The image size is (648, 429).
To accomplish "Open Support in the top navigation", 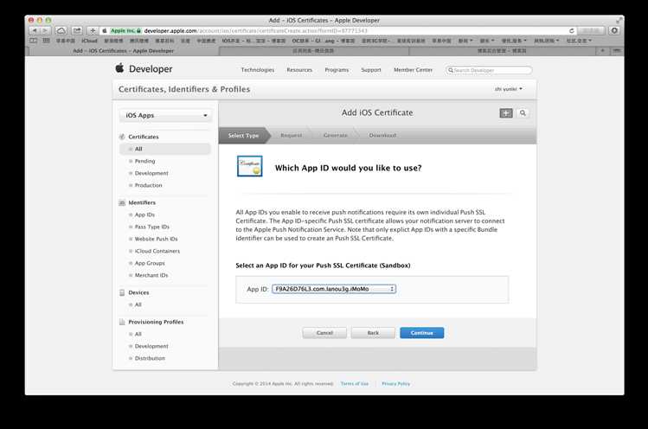I will click(371, 70).
